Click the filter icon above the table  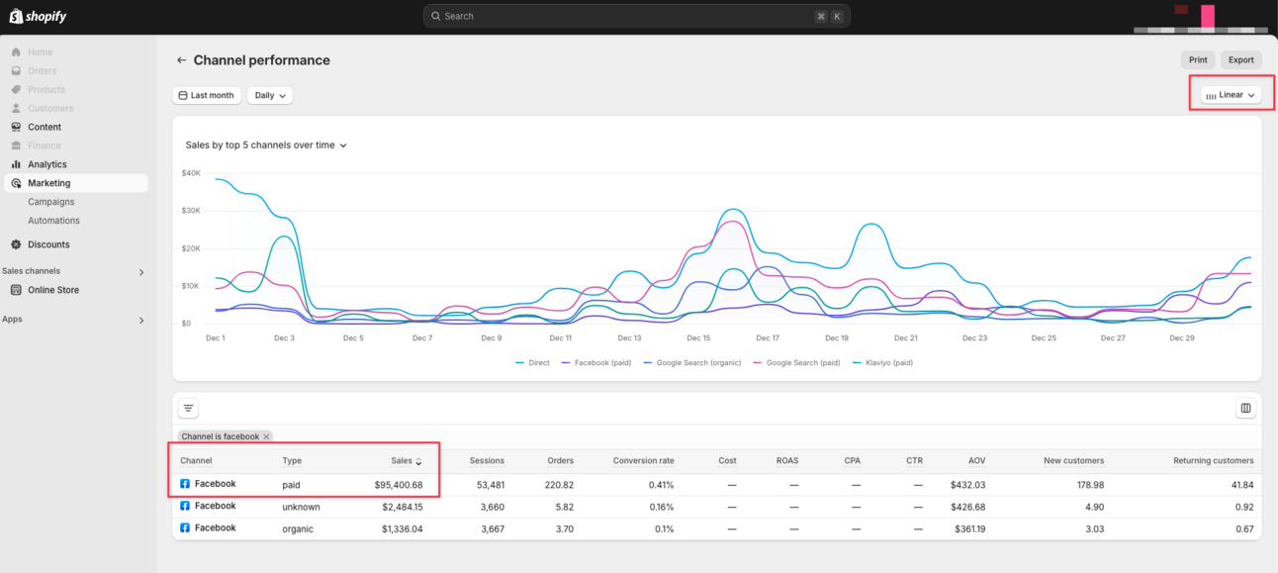(x=188, y=408)
